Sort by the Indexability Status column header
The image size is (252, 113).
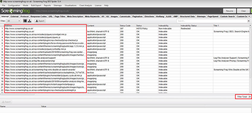coord(196,26)
